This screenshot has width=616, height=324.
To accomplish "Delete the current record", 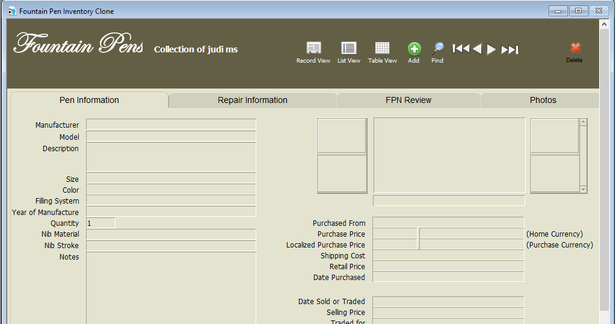I will [x=574, y=52].
